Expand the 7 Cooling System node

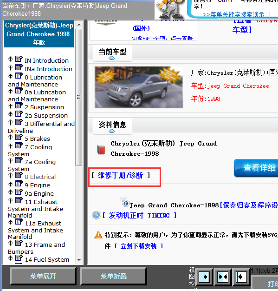click(10, 145)
